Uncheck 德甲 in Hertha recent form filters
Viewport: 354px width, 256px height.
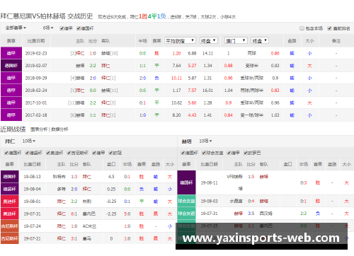click(x=229, y=153)
